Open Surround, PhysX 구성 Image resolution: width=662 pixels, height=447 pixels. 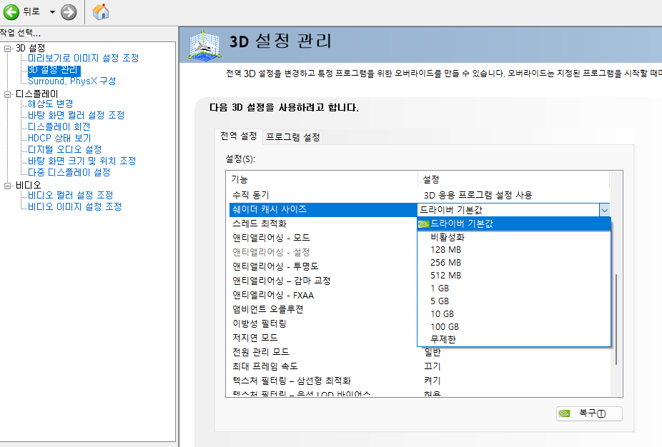tap(71, 81)
